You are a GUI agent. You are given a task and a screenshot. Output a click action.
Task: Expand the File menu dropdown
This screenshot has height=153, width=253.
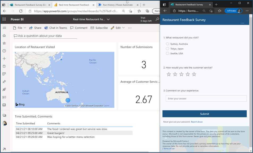20,28
